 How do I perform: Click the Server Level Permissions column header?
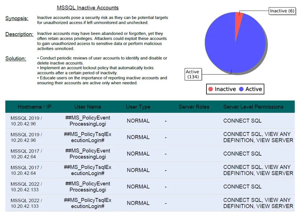point(254,107)
